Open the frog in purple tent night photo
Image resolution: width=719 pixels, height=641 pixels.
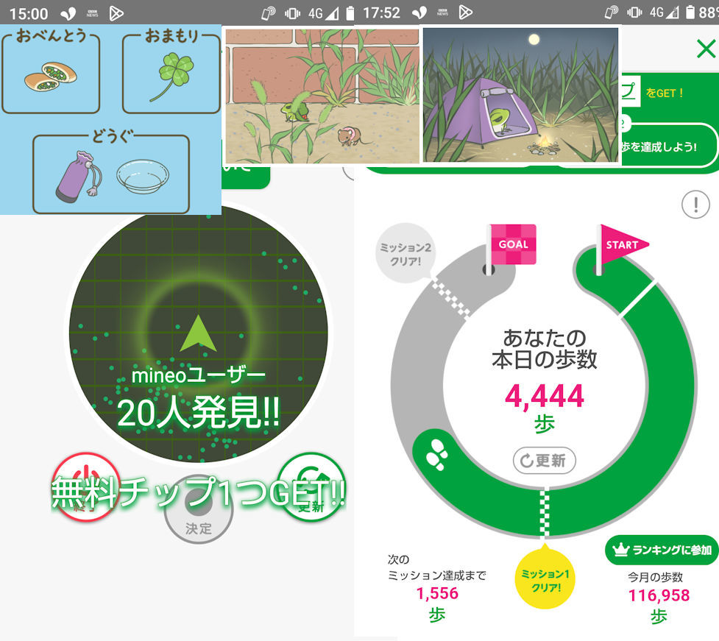coord(520,94)
